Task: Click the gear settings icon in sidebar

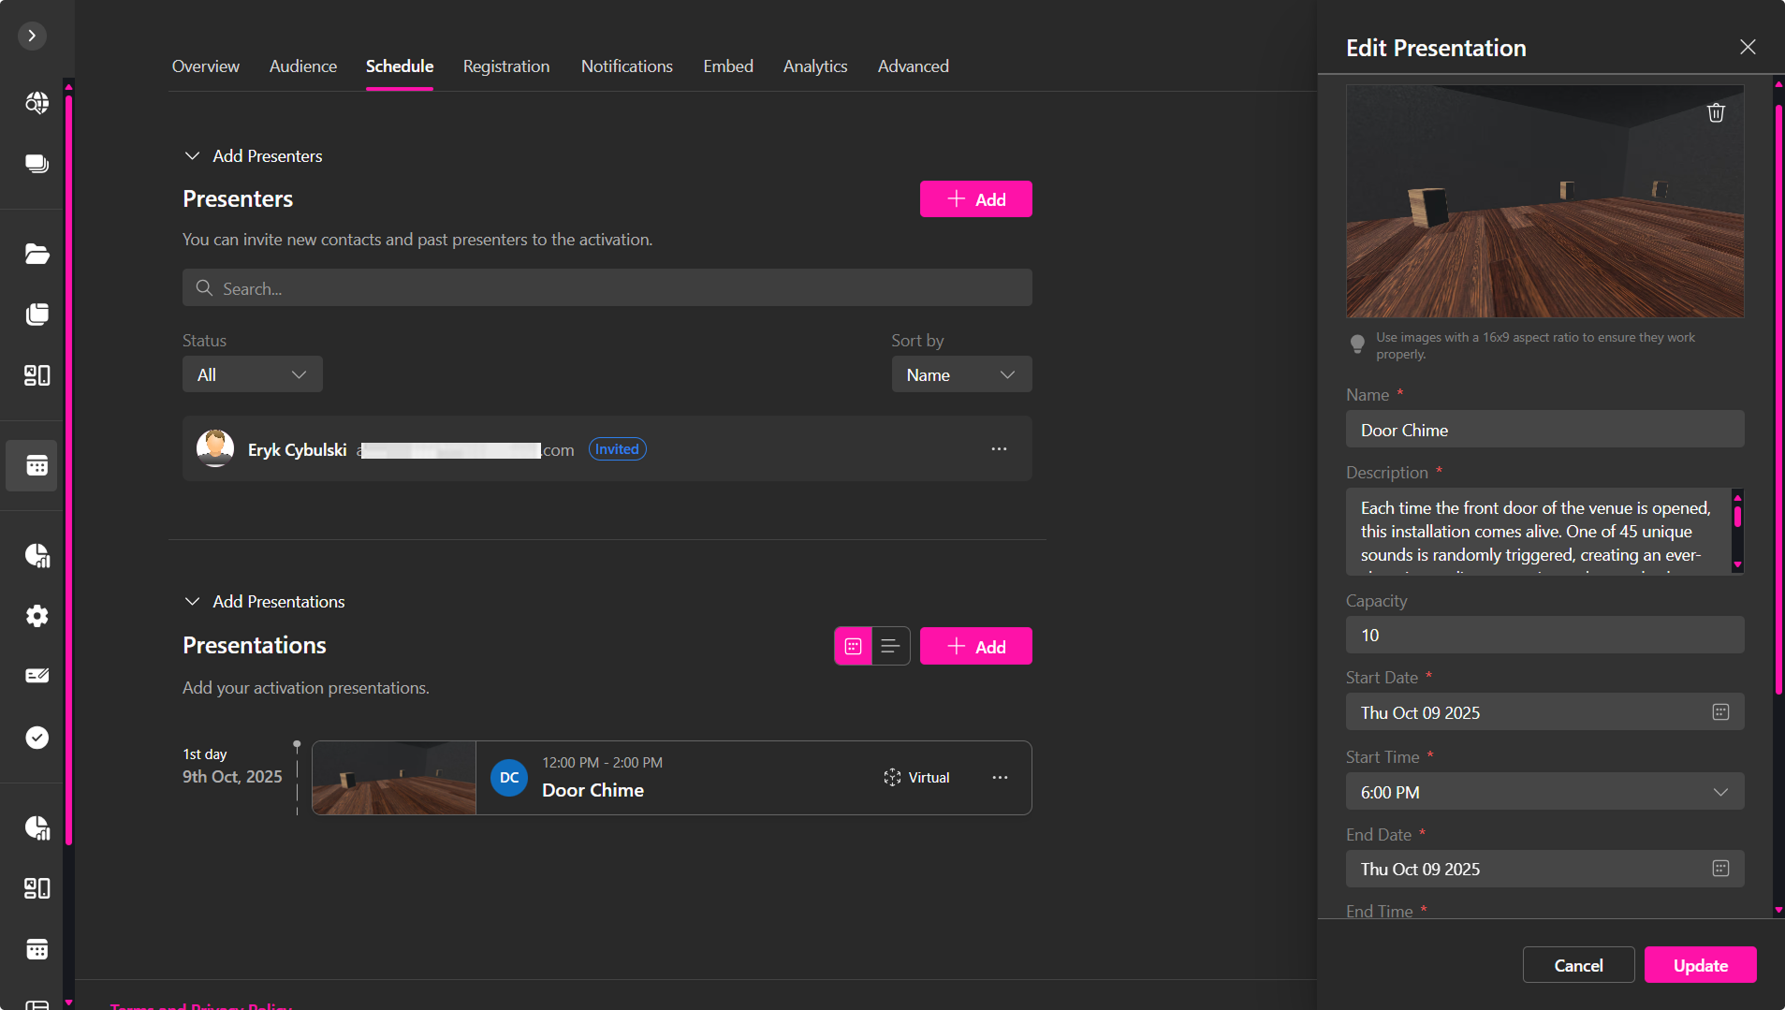Action: pos(37,616)
